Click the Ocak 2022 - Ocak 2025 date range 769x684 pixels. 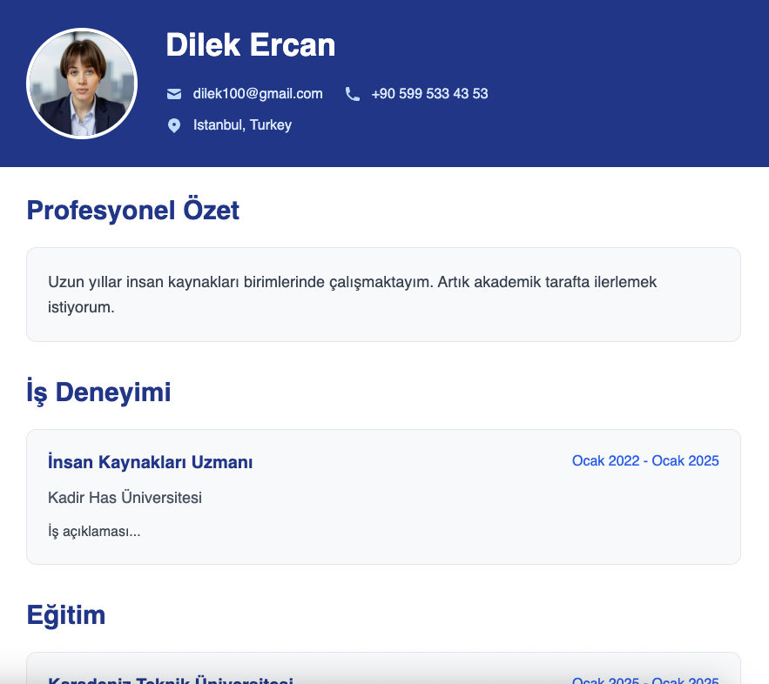point(645,461)
